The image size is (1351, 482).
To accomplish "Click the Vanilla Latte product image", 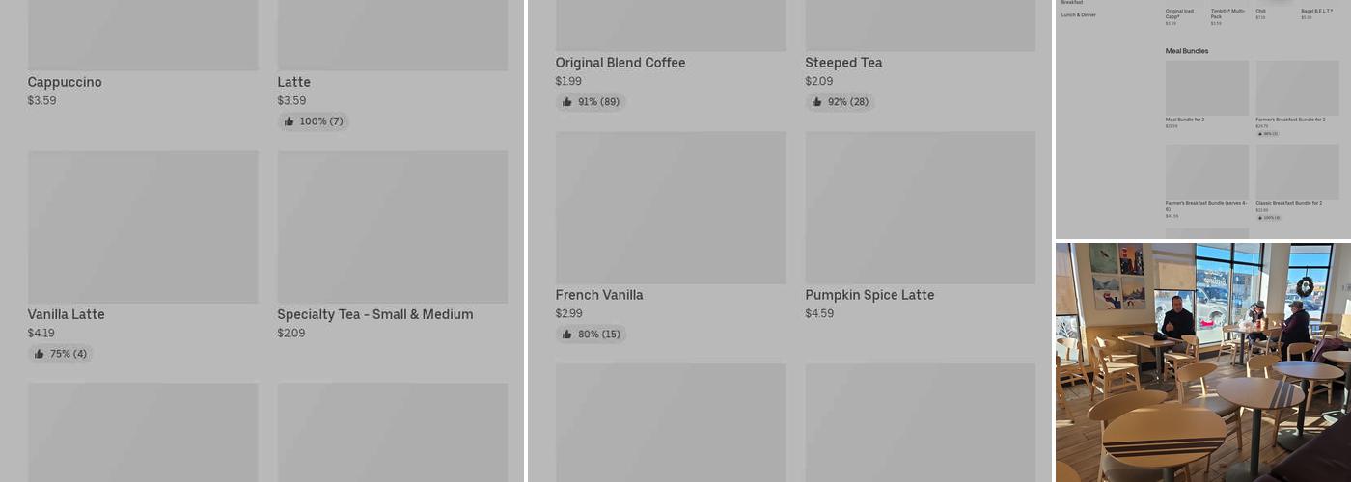I will (x=143, y=227).
